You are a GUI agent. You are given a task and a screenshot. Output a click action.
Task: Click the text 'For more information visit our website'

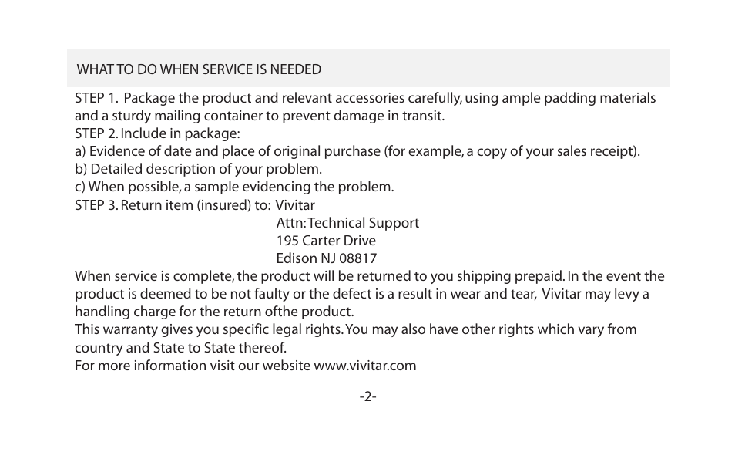pos(192,365)
